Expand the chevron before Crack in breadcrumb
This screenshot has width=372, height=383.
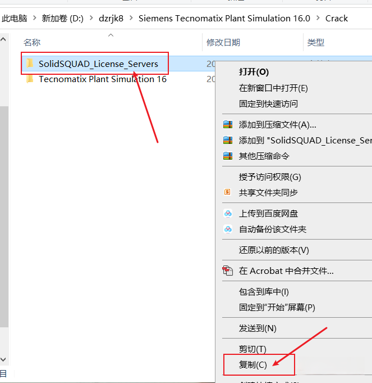click(318, 18)
